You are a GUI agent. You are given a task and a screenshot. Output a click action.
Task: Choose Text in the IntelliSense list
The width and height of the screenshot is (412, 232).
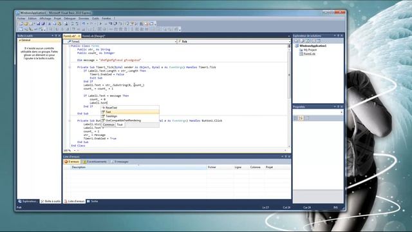(x=130, y=111)
